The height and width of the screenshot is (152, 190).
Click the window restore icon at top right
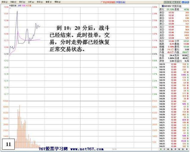coord(186,2)
